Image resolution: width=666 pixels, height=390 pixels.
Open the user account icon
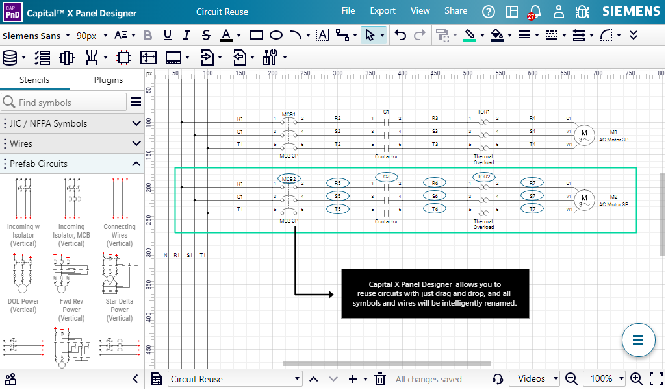(x=559, y=12)
